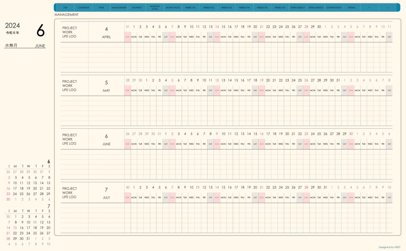Select July 15 in the July mini calendar

point(15,228)
